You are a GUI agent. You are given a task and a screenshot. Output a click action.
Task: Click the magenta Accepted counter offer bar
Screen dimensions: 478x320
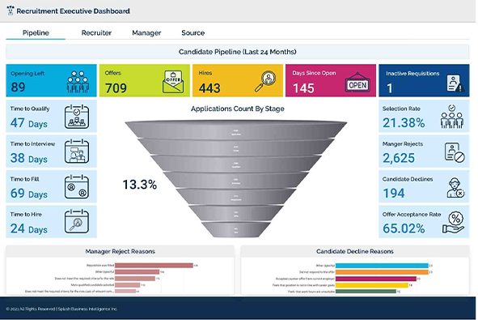(x=376, y=279)
